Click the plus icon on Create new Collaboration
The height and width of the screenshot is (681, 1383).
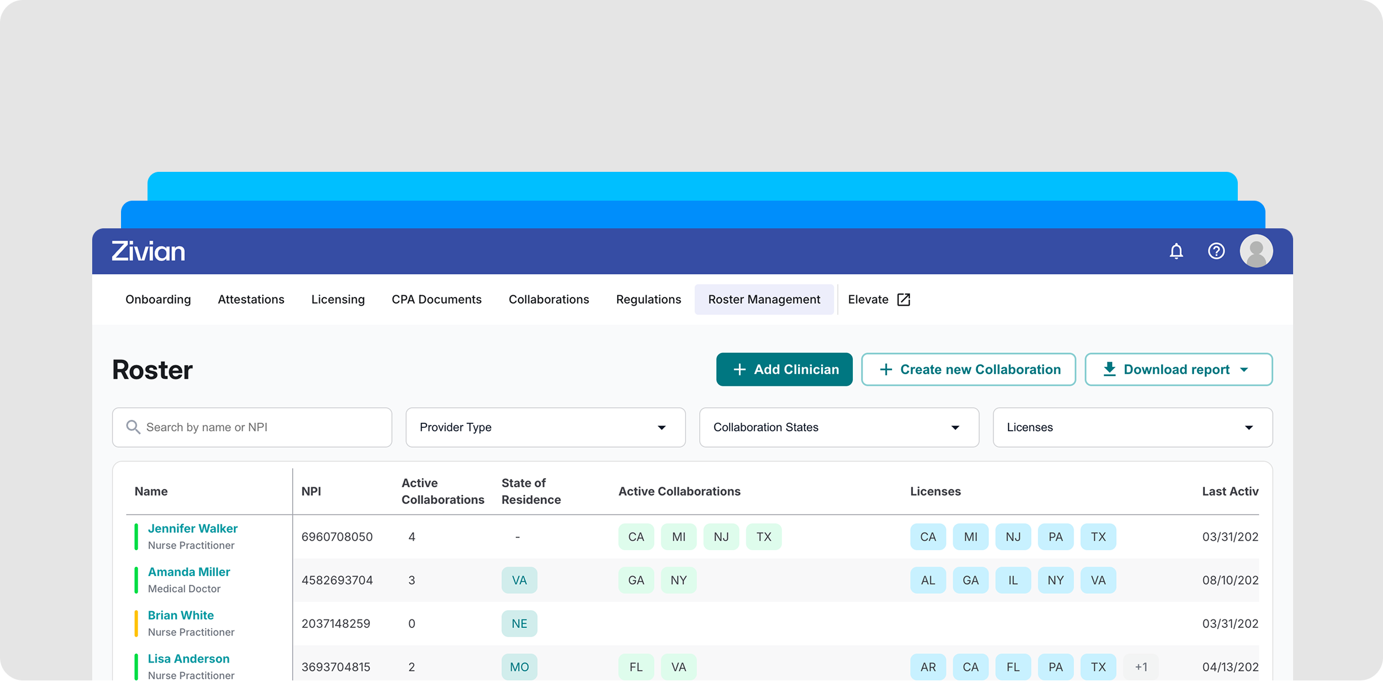(886, 370)
